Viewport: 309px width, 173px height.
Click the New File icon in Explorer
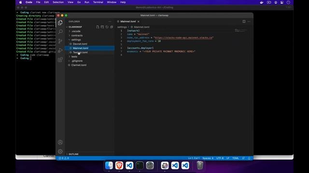(98, 27)
